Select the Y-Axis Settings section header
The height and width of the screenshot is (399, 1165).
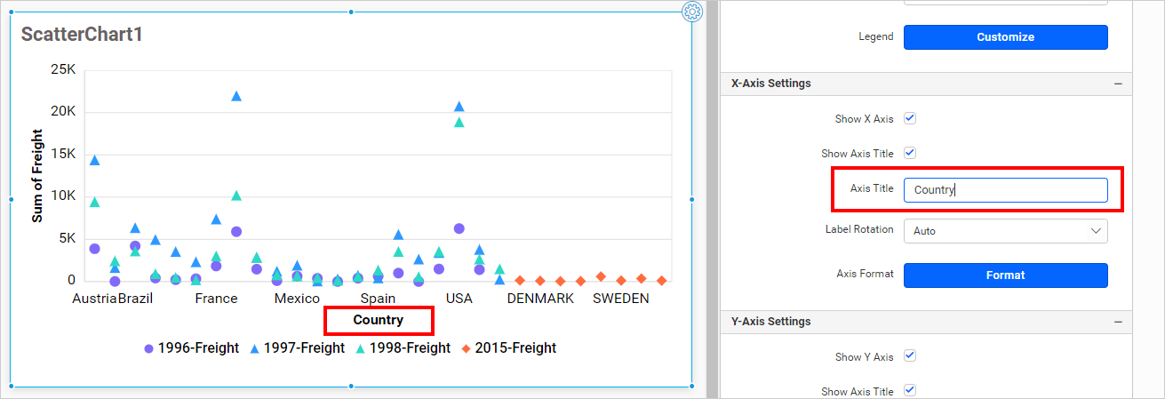(771, 322)
